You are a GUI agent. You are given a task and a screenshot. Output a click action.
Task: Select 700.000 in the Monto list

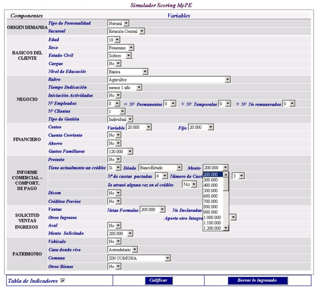click(x=213, y=201)
